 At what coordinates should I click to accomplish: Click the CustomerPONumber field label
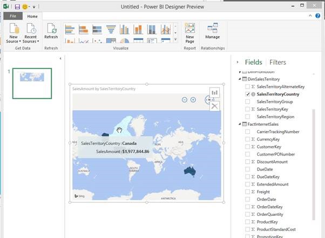pos(276,154)
